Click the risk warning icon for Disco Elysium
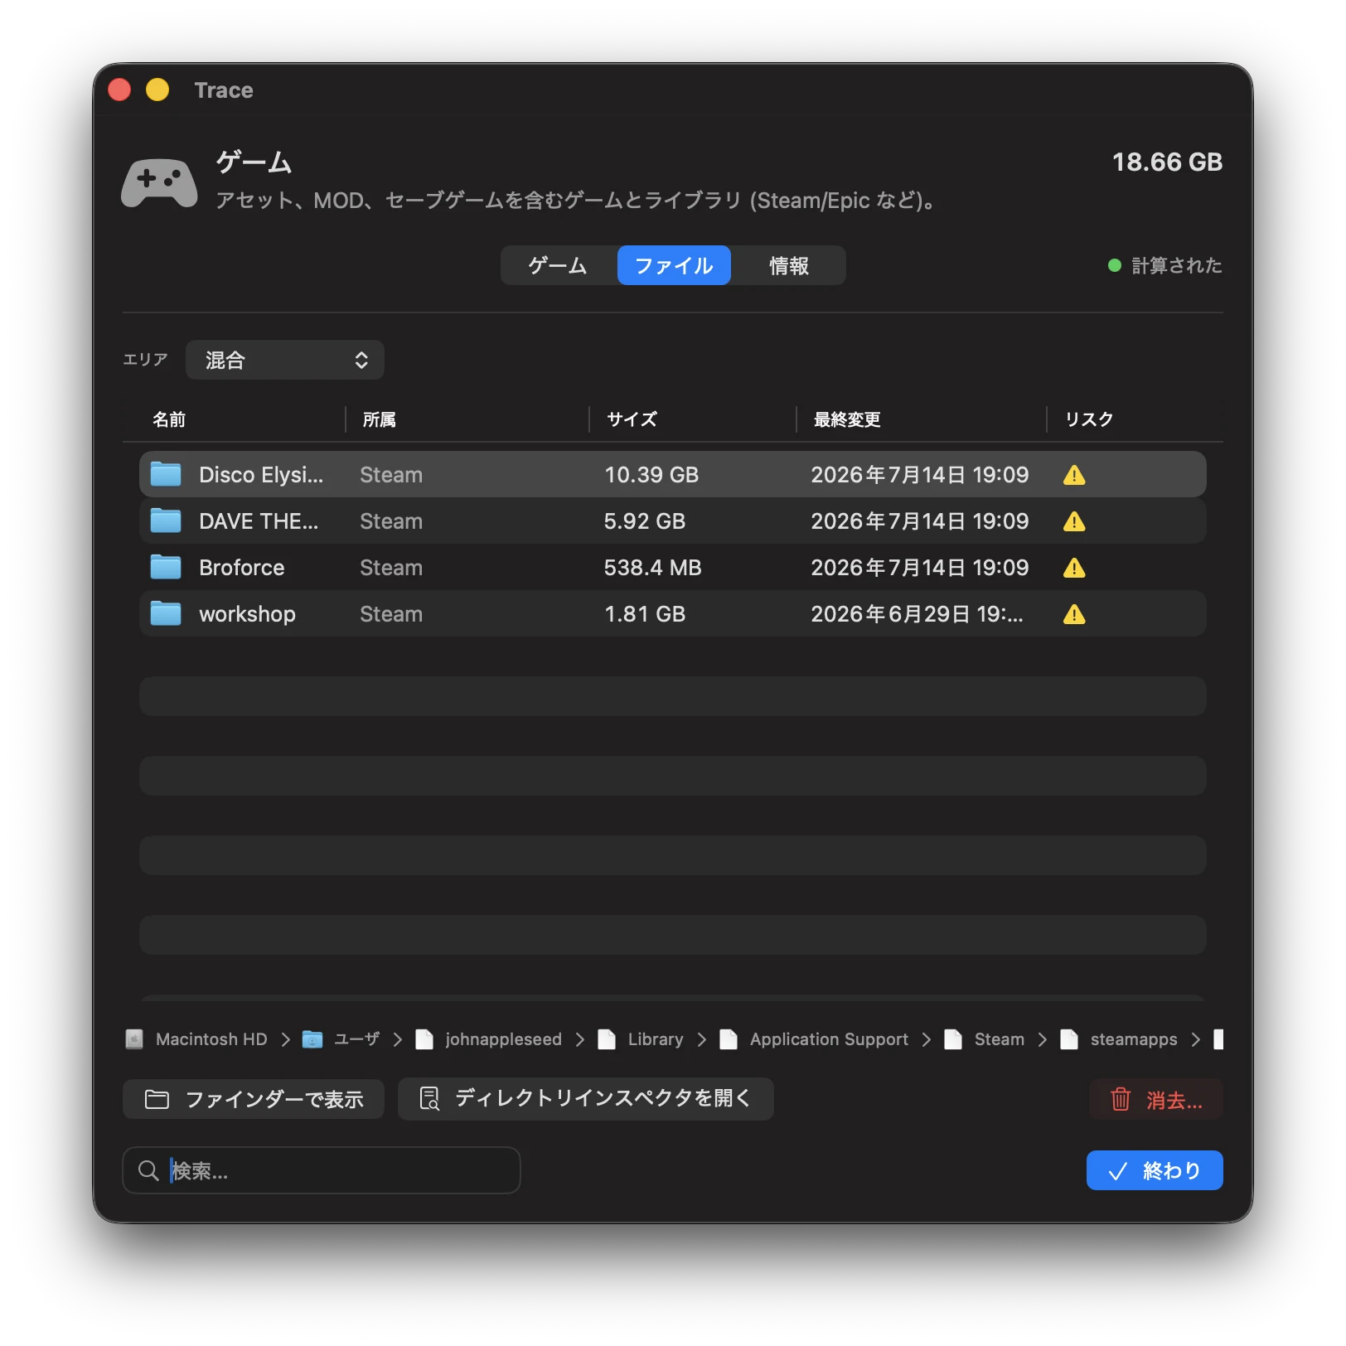1346x1346 pixels. [x=1074, y=475]
